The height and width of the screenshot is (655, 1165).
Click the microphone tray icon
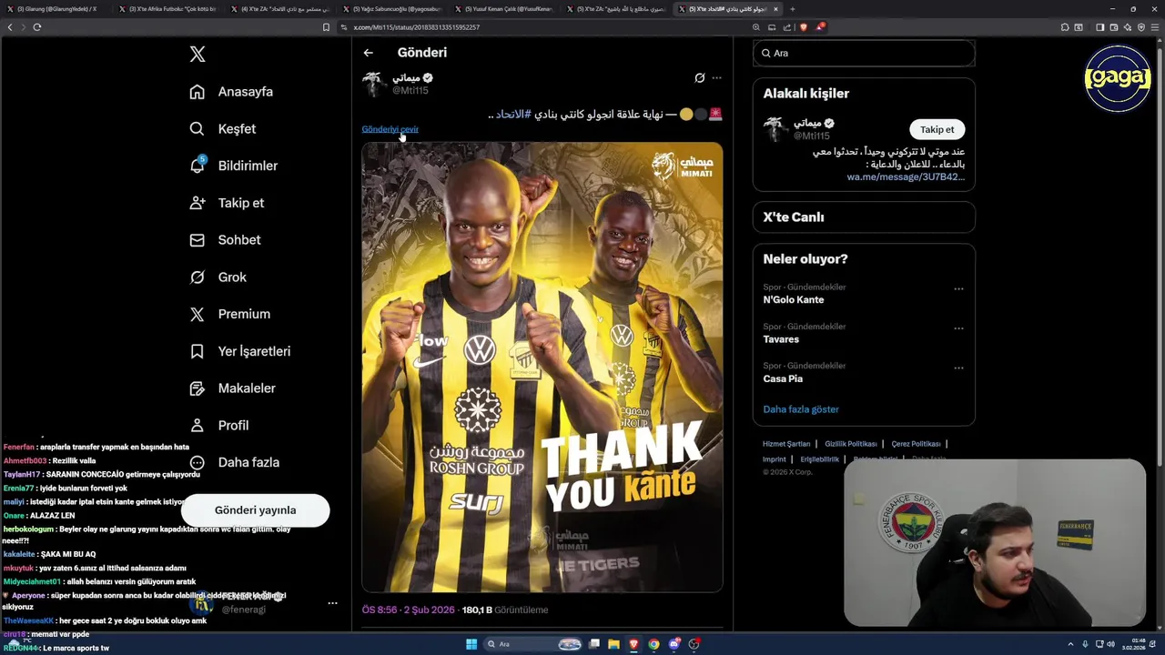tap(1085, 645)
